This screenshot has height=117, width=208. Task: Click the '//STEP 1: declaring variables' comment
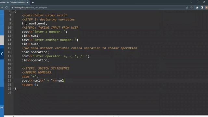(48, 19)
